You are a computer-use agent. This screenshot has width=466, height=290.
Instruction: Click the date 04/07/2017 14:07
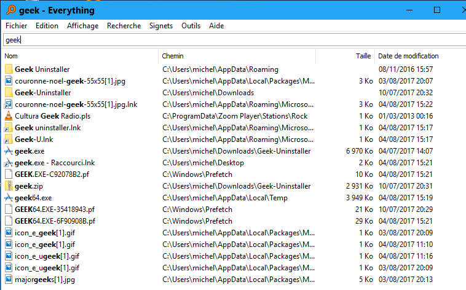coord(406,151)
